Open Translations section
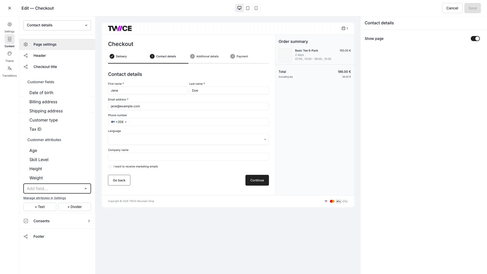The height and width of the screenshot is (274, 487). point(9,71)
